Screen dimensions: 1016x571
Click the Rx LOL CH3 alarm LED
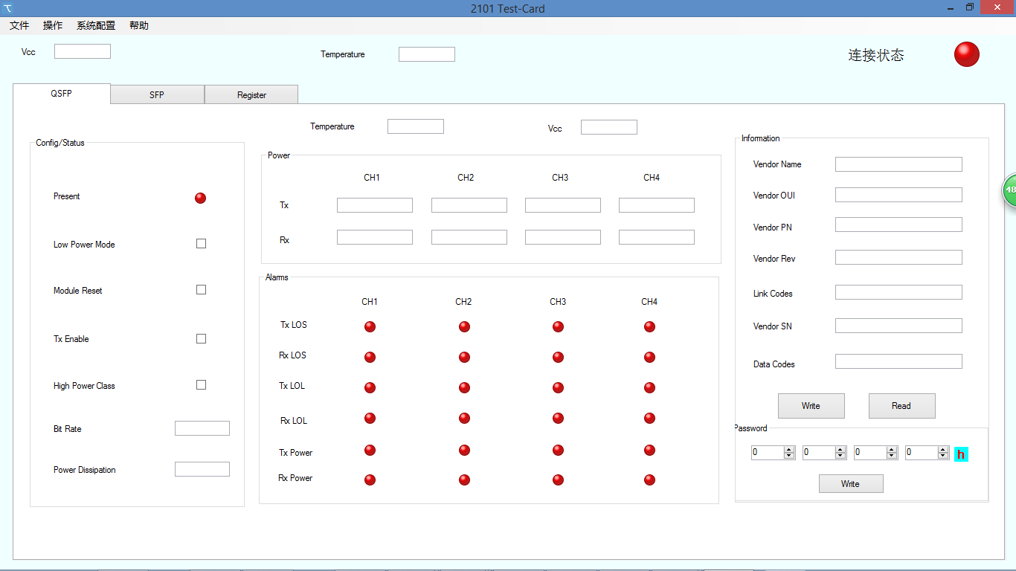(x=558, y=418)
